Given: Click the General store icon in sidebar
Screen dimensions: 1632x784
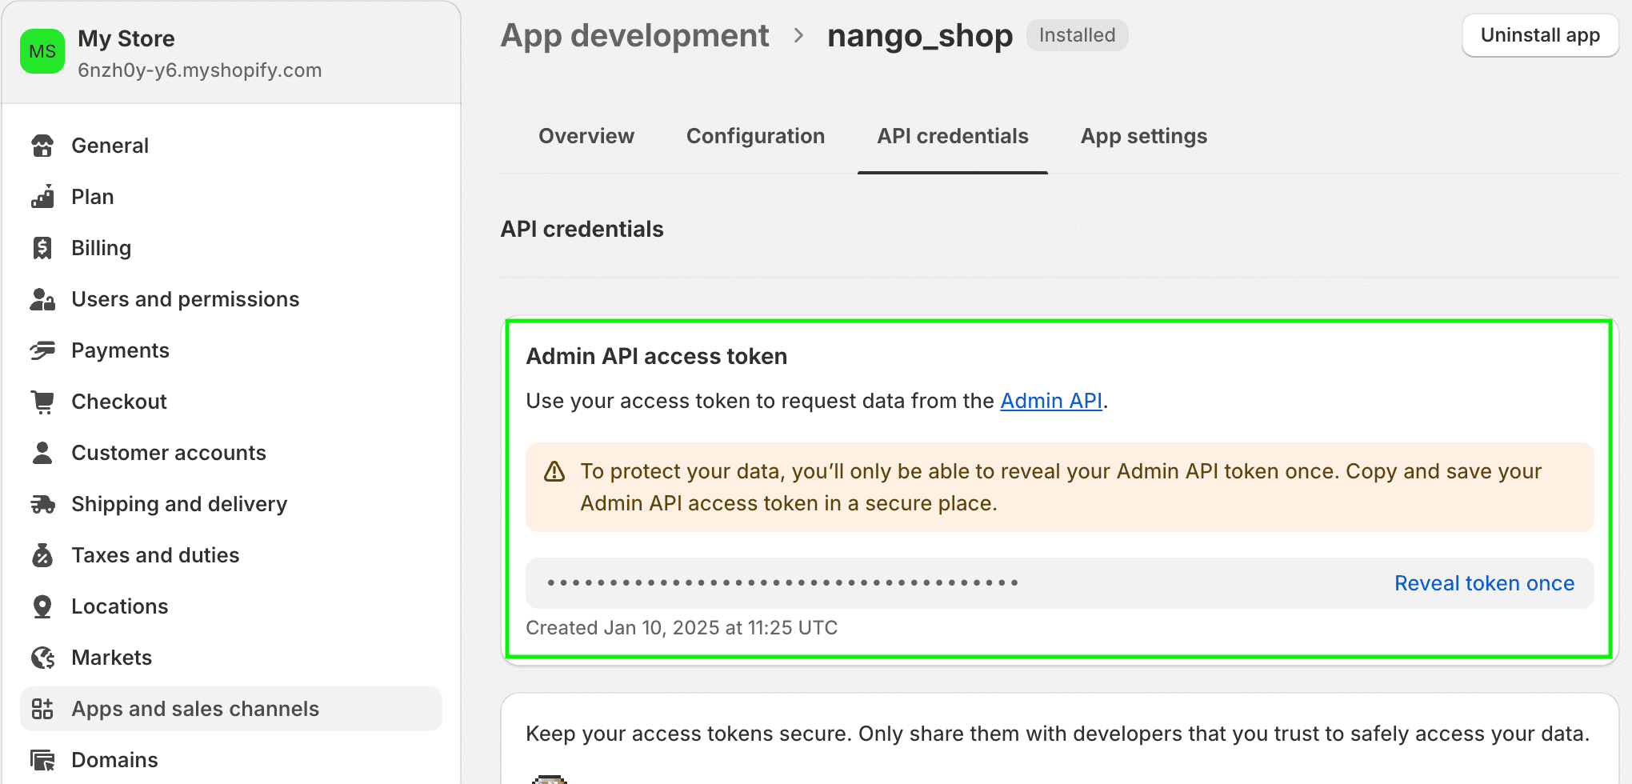Looking at the screenshot, I should point(42,146).
